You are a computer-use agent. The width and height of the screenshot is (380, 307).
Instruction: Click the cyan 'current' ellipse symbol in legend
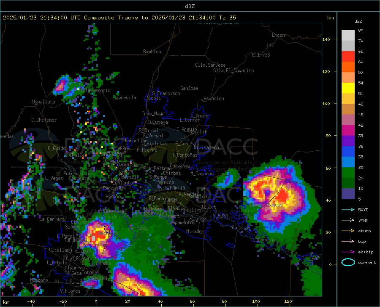pyautogui.click(x=348, y=262)
